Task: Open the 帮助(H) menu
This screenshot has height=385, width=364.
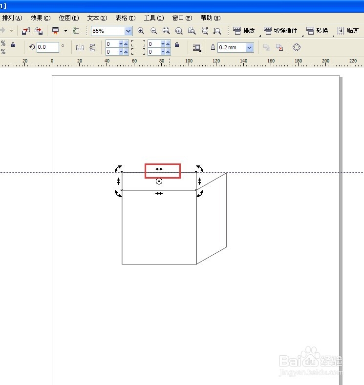Action: [211, 18]
